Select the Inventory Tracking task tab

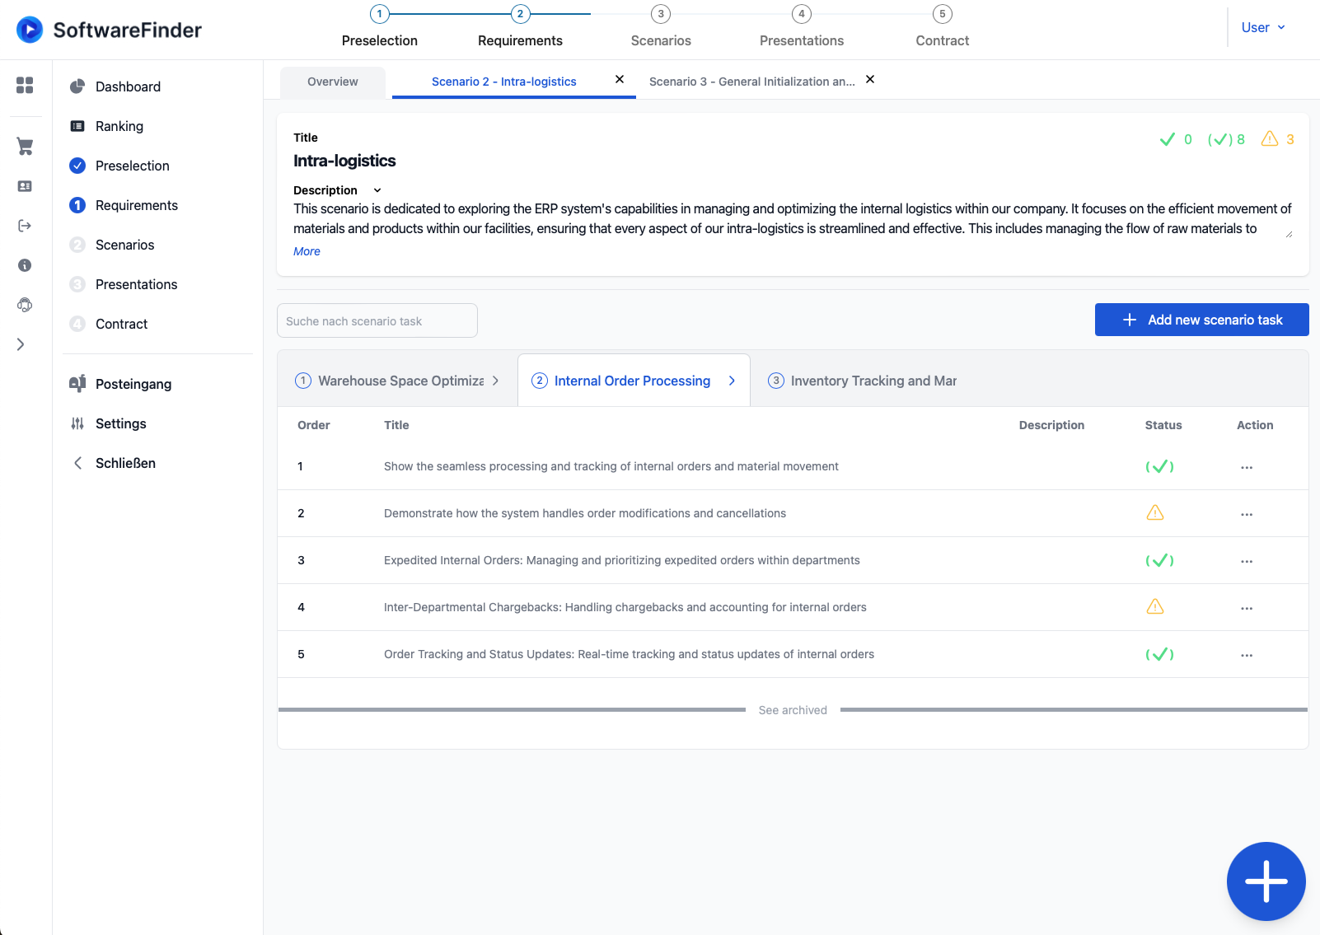tap(864, 381)
